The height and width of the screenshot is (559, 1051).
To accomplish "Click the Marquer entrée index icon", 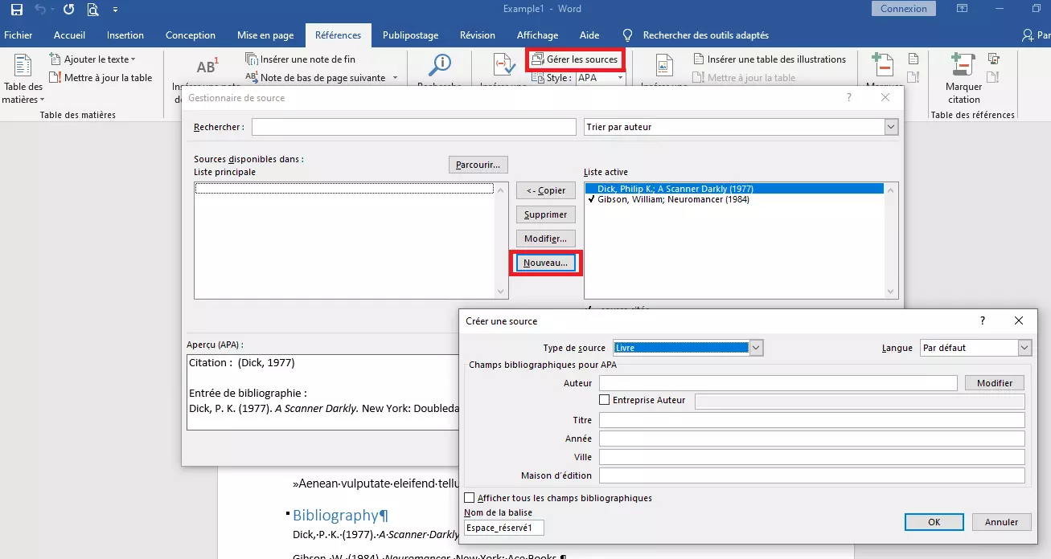I will (882, 67).
